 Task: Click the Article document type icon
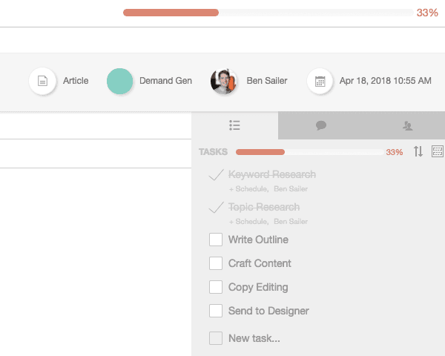tap(42, 81)
